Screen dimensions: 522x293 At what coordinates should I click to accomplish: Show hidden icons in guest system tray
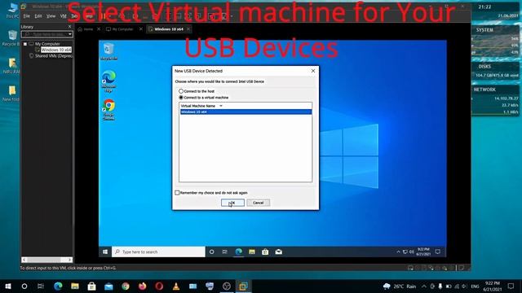coord(398,251)
